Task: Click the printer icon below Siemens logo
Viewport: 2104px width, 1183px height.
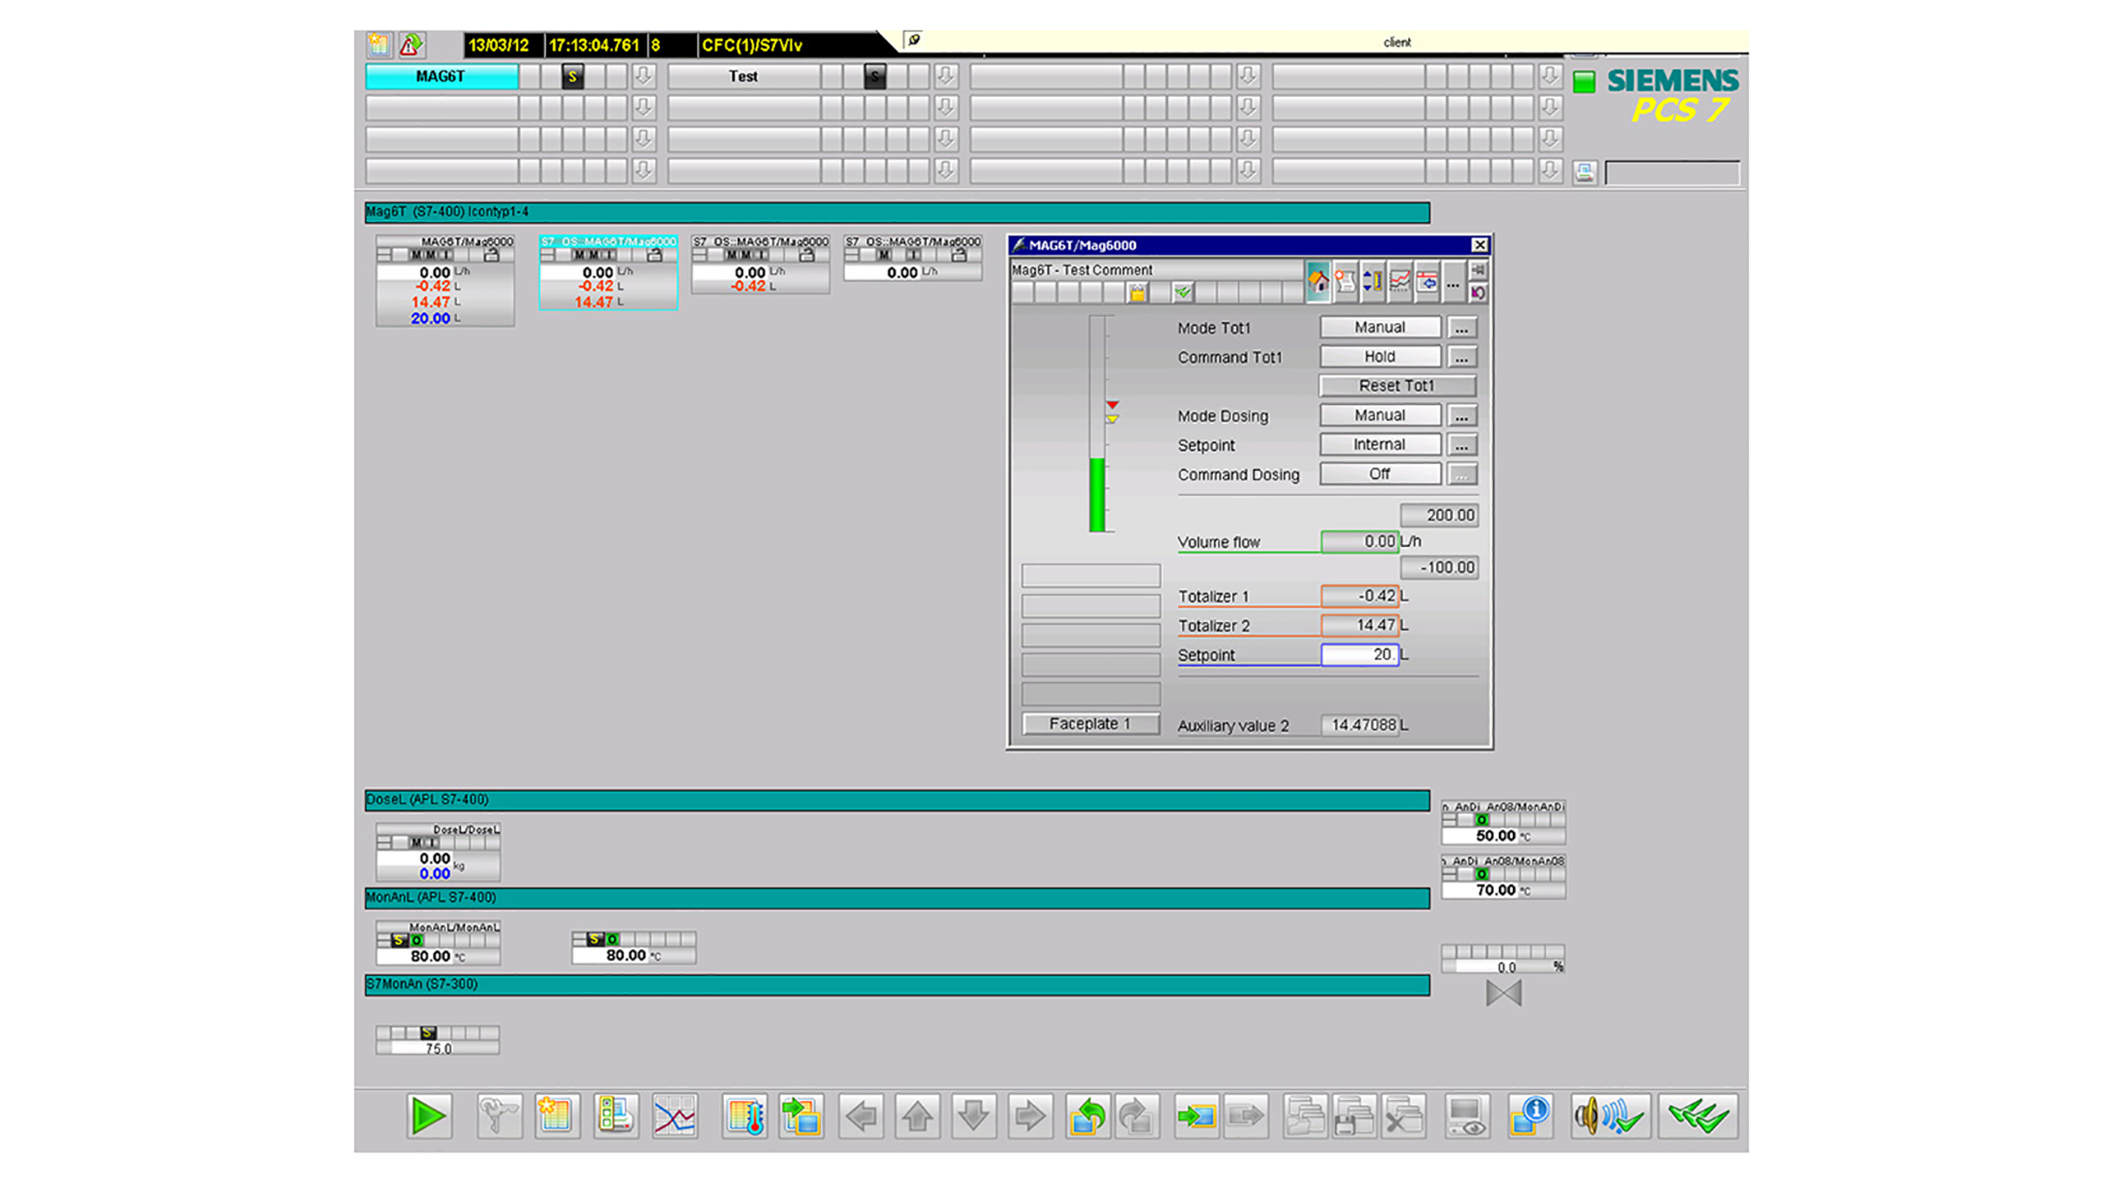Action: pyautogui.click(x=1585, y=173)
